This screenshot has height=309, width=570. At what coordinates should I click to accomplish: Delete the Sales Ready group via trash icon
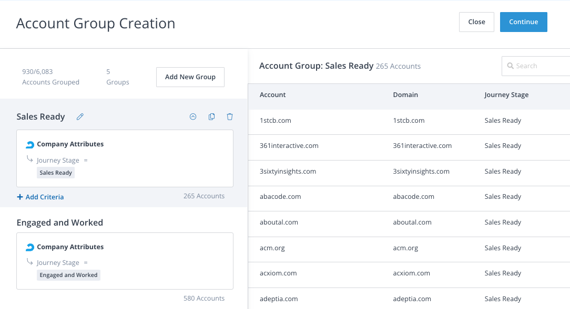230,117
